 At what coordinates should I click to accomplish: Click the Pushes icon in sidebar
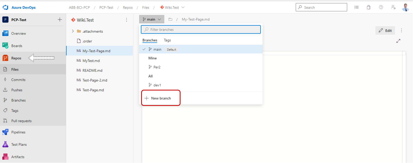[x=5, y=90]
